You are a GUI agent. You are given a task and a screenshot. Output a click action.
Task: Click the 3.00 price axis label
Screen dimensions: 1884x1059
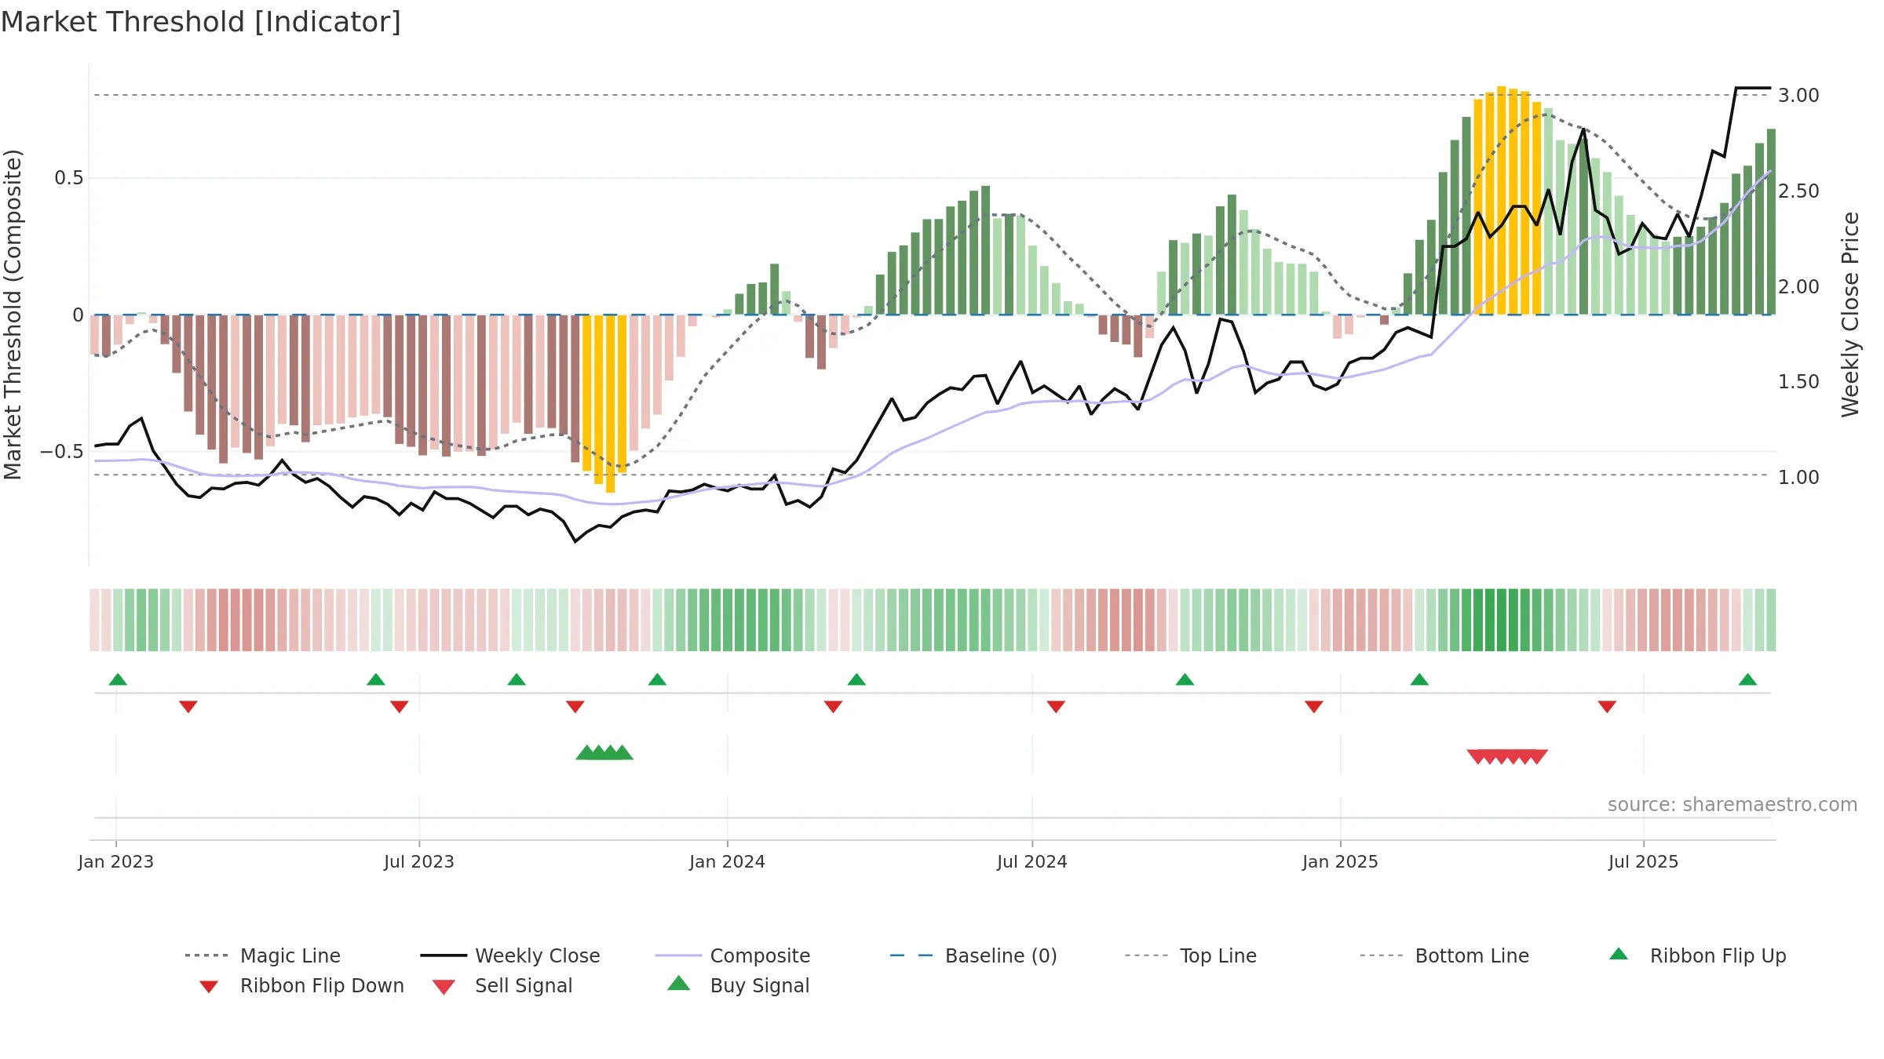point(1798,96)
